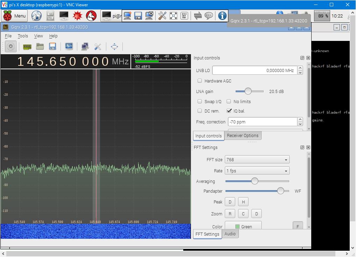Viewport: 356px width, 257px height.
Task: Open the file manager cabinet icon
Action: (x=50, y=16)
